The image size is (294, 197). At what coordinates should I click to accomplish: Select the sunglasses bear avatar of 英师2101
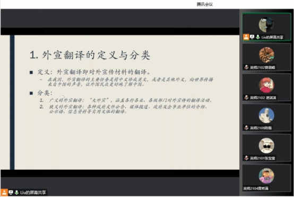coord(266,145)
